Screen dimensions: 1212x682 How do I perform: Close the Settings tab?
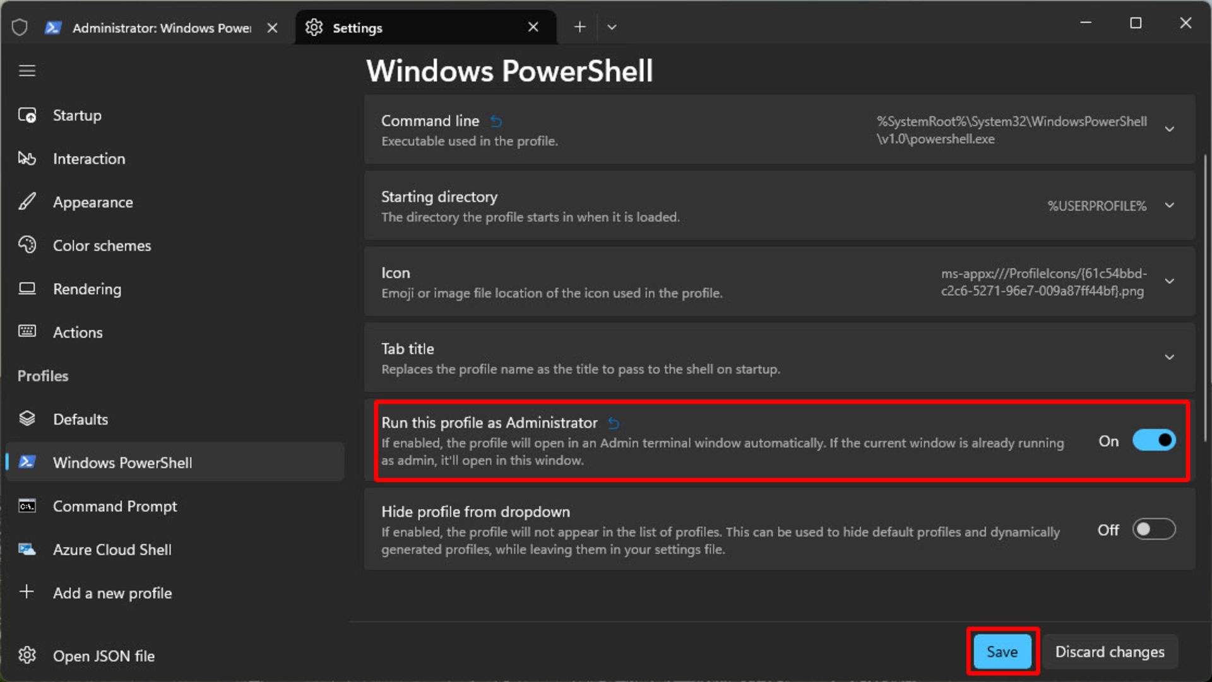pos(533,27)
